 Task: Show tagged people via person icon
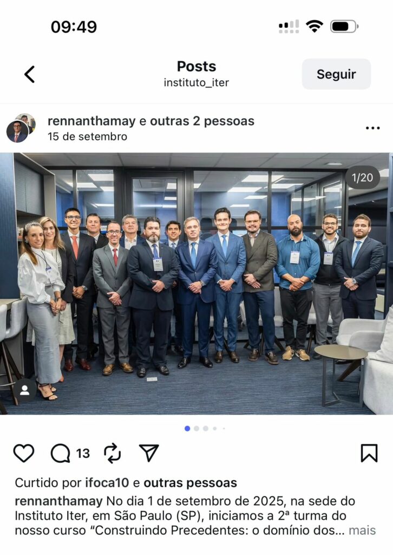click(x=25, y=390)
